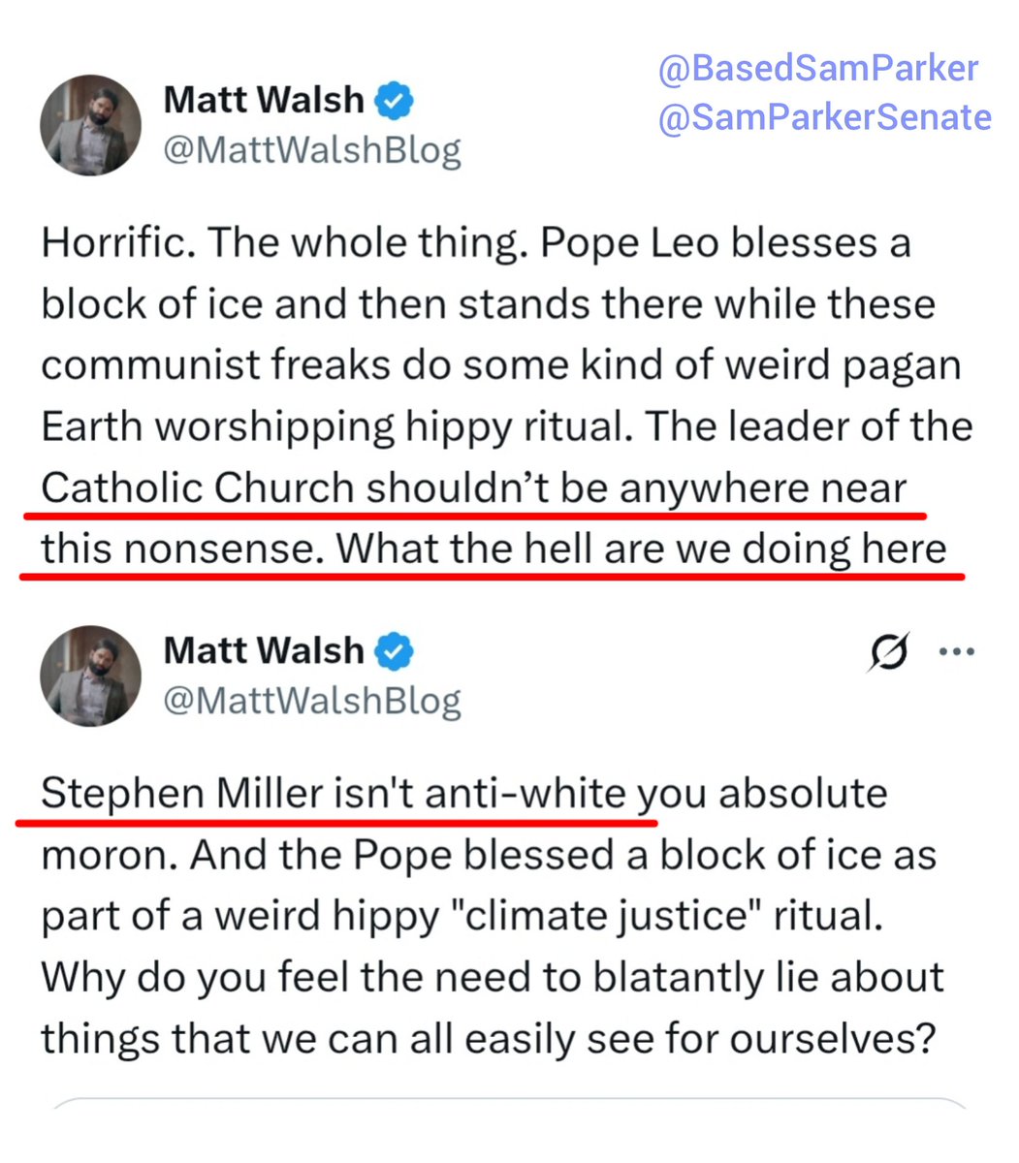Open Matt Walsh's avatar on second tweet
This screenshot has width=1019, height=1163.
pos(90,676)
